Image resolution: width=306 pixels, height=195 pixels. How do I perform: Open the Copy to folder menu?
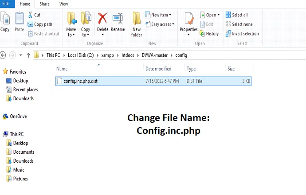tap(86, 24)
